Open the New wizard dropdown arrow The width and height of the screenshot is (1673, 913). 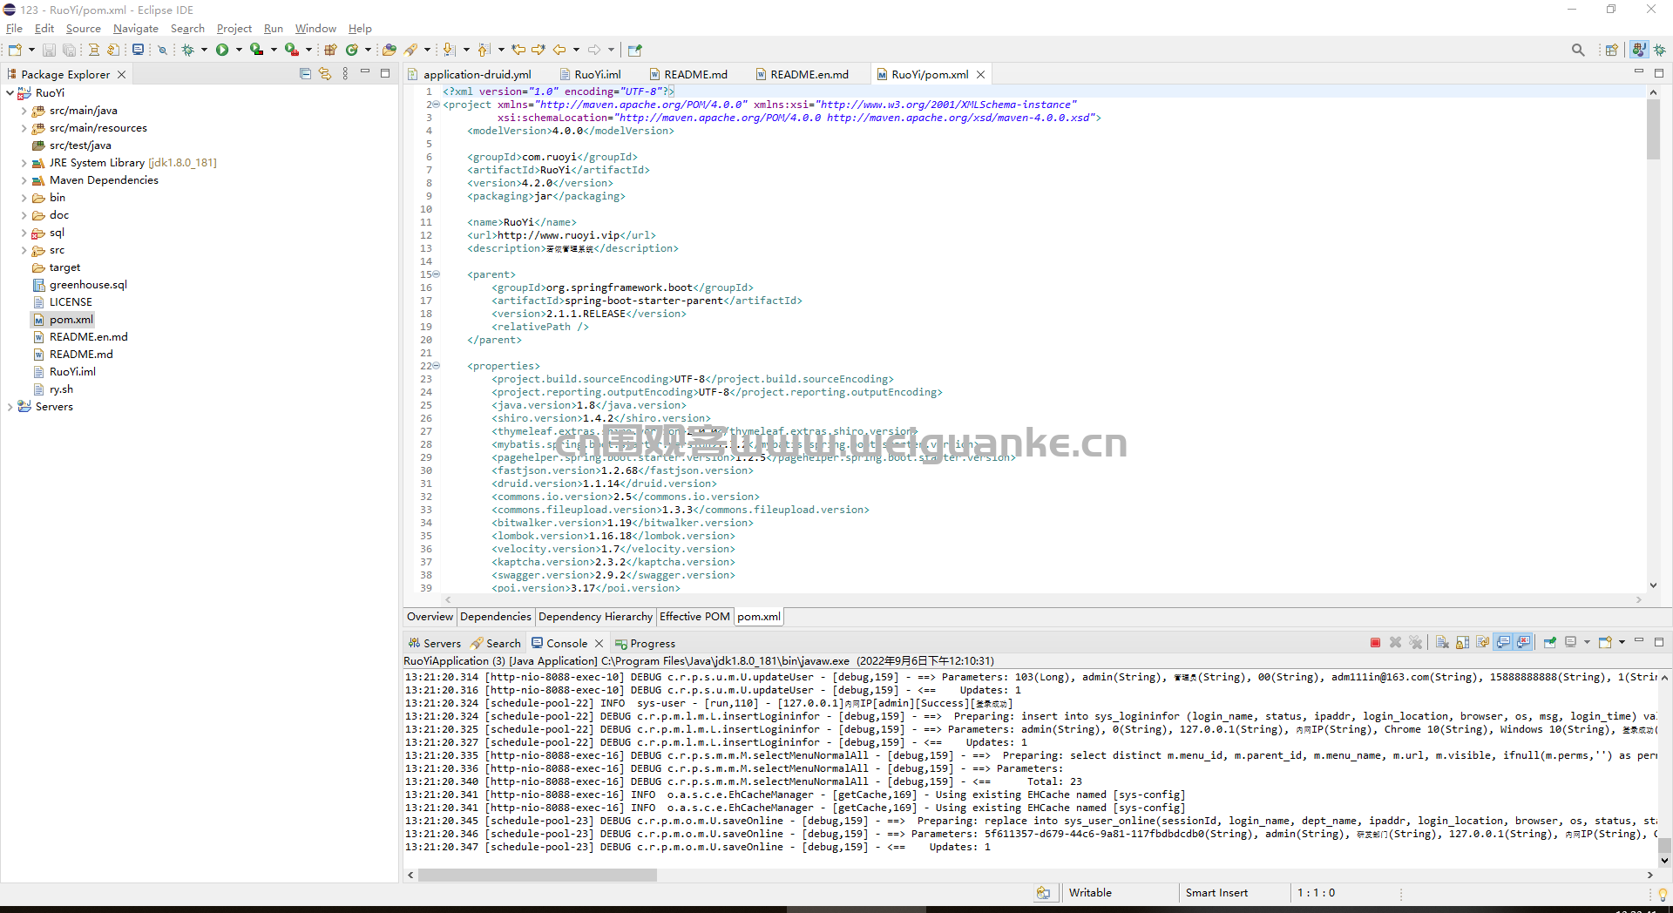[31, 51]
